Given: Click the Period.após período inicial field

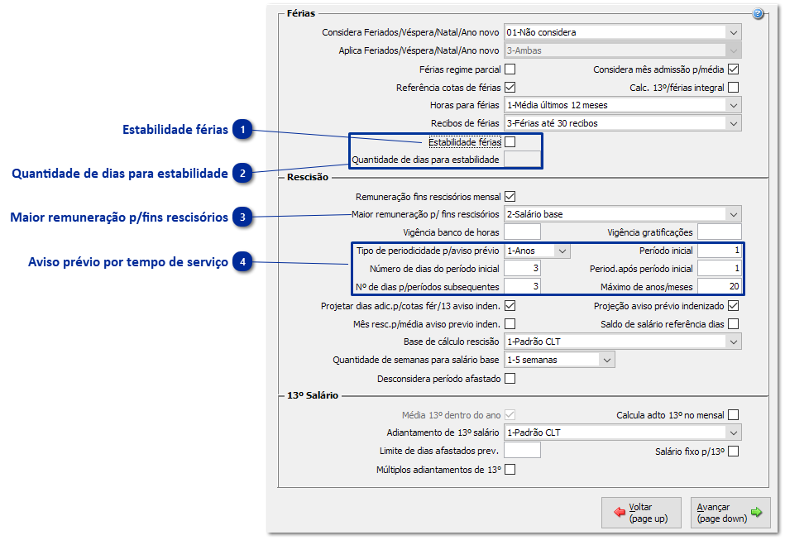Looking at the screenshot, I should 720,269.
